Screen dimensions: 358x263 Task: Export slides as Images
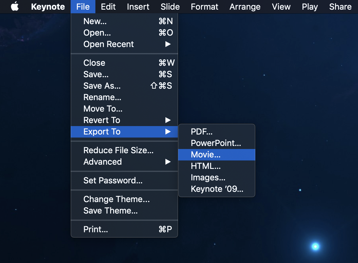pyautogui.click(x=208, y=178)
